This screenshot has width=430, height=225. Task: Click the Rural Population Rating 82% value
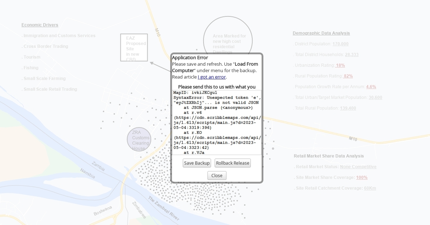[348, 76]
